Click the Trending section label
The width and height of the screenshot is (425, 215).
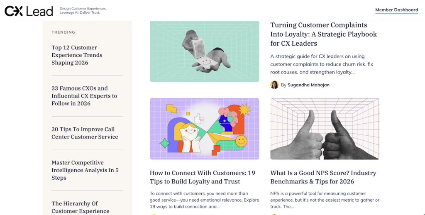[63, 32]
